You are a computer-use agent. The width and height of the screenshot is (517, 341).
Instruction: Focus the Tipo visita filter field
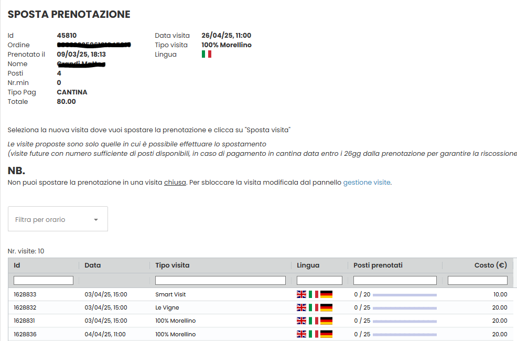click(x=220, y=280)
